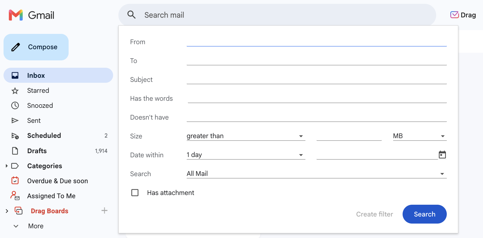Click the Doesn't have field
This screenshot has width=483, height=238.
(317, 117)
